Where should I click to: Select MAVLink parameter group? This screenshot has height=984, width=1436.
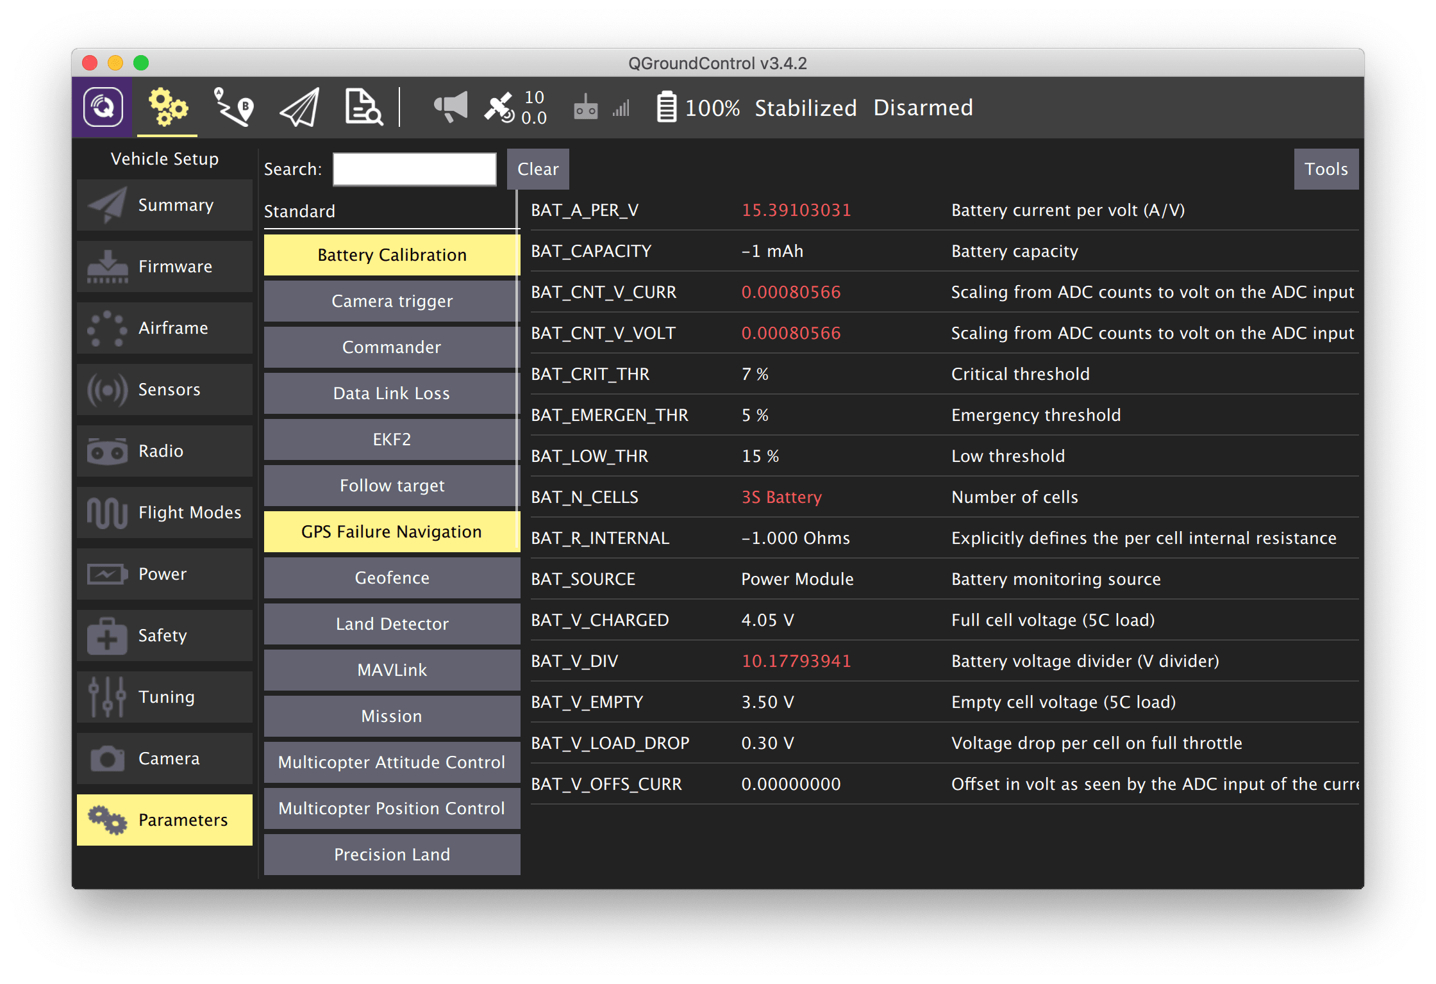[392, 670]
